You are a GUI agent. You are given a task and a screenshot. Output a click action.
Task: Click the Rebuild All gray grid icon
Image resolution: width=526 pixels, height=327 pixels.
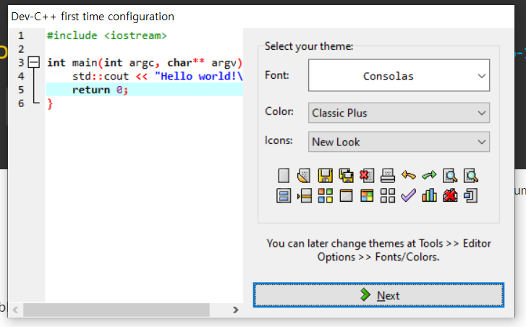click(388, 195)
